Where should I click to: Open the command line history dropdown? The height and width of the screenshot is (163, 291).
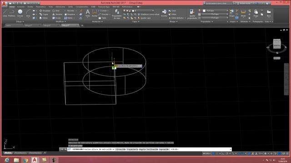point(231,149)
